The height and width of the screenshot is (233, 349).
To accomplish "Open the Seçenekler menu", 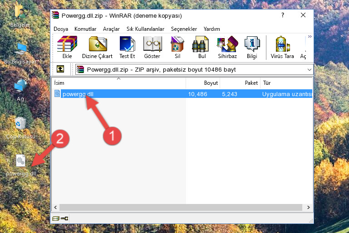I will click(x=184, y=29).
